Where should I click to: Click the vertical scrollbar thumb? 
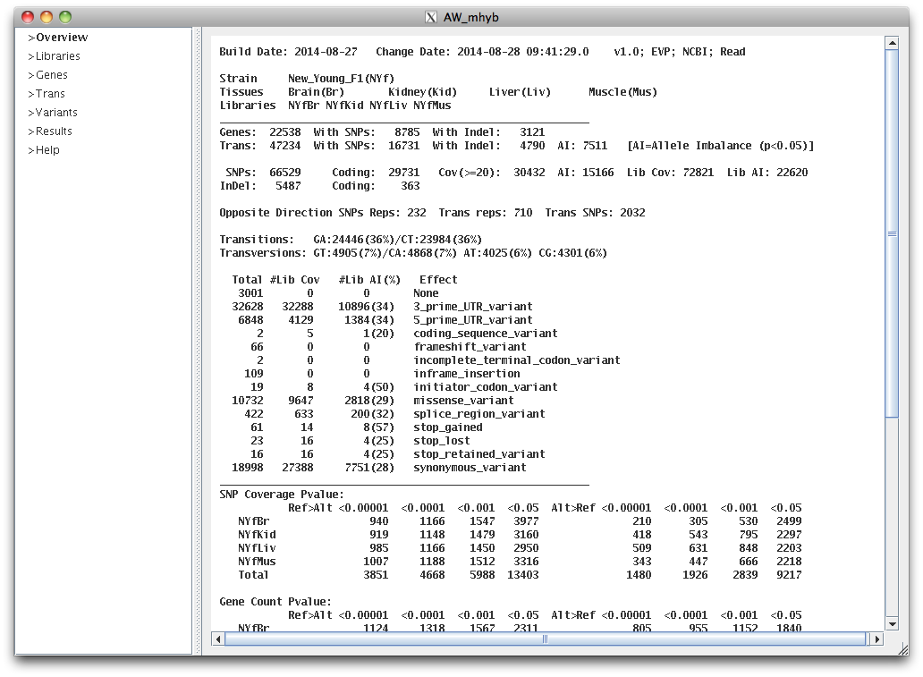tap(892, 233)
